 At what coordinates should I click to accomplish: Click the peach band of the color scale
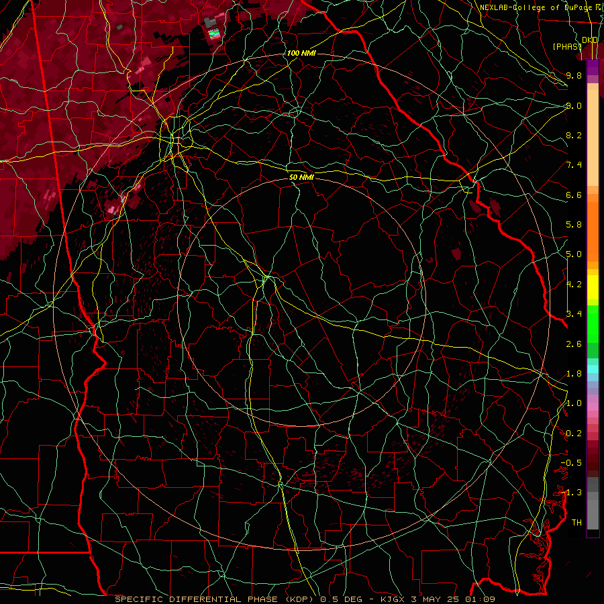click(x=593, y=138)
